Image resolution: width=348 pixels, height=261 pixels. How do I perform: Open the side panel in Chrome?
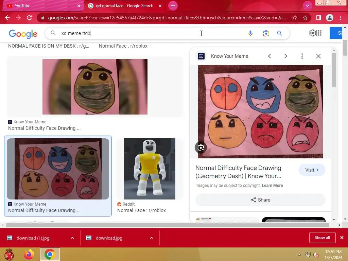(318, 18)
